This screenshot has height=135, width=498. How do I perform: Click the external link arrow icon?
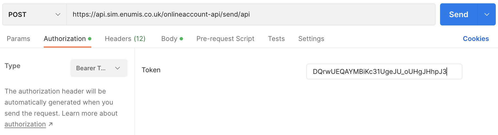51,124
